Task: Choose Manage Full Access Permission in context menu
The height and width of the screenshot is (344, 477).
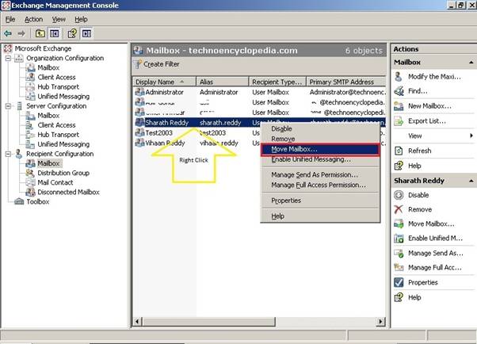Action: [319, 185]
